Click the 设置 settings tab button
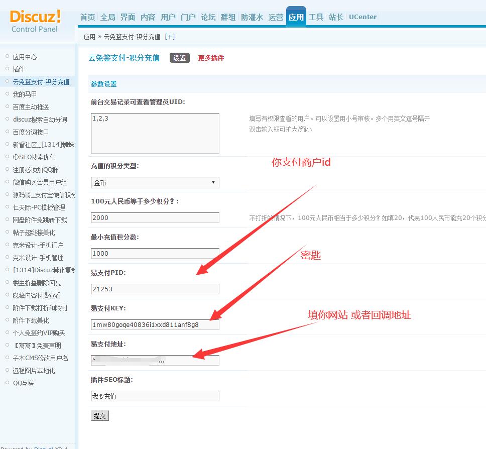Image resolution: width=486 pixels, height=449 pixels. coord(179,58)
